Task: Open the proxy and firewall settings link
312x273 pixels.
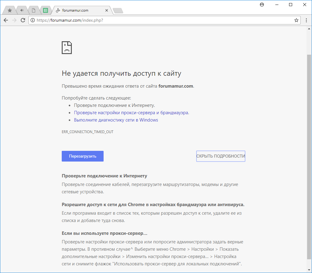Action: point(131,113)
